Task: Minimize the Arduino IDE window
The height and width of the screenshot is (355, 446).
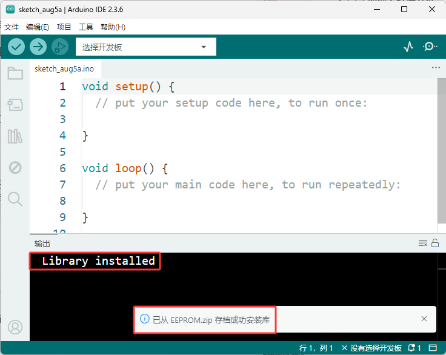Action: 377,9
